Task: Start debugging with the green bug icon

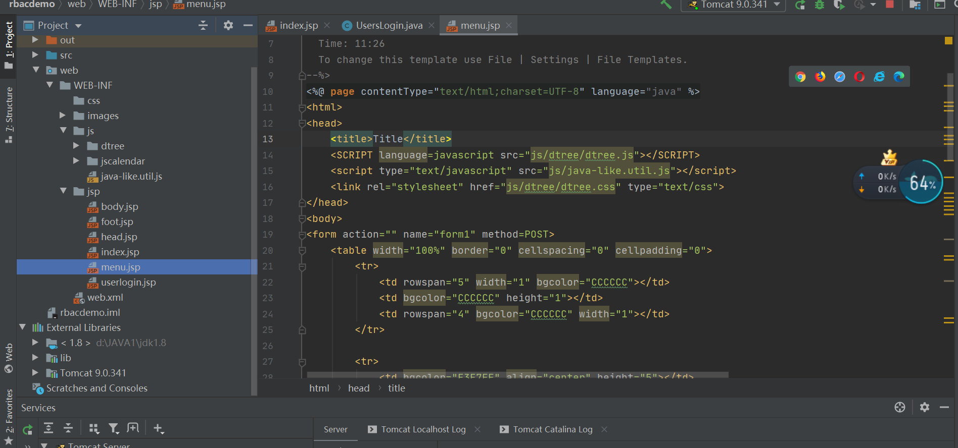Action: pos(820,5)
